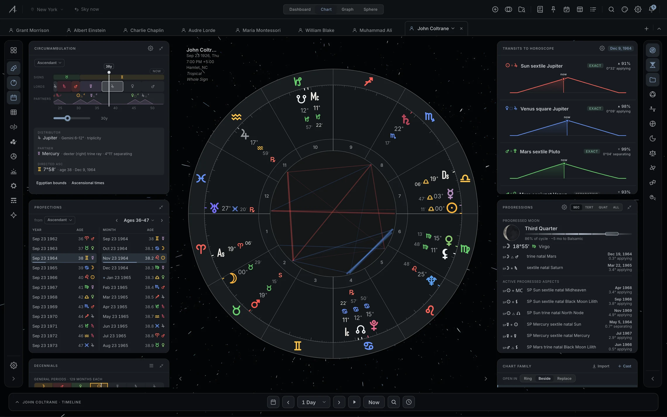The height and width of the screenshot is (417, 667).
Task: Switch to the Sphere view tab
Action: (370, 9)
